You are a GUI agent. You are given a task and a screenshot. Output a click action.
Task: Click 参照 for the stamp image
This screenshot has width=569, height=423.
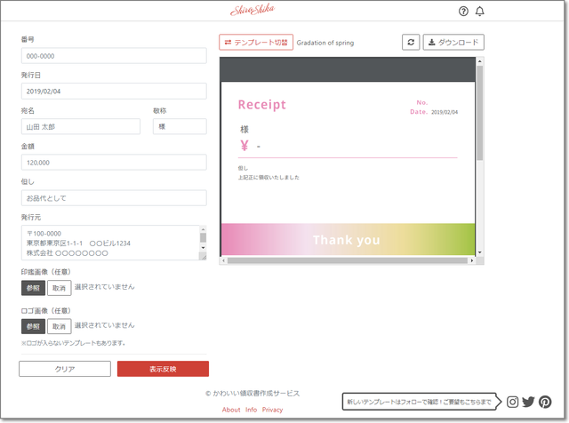click(33, 287)
